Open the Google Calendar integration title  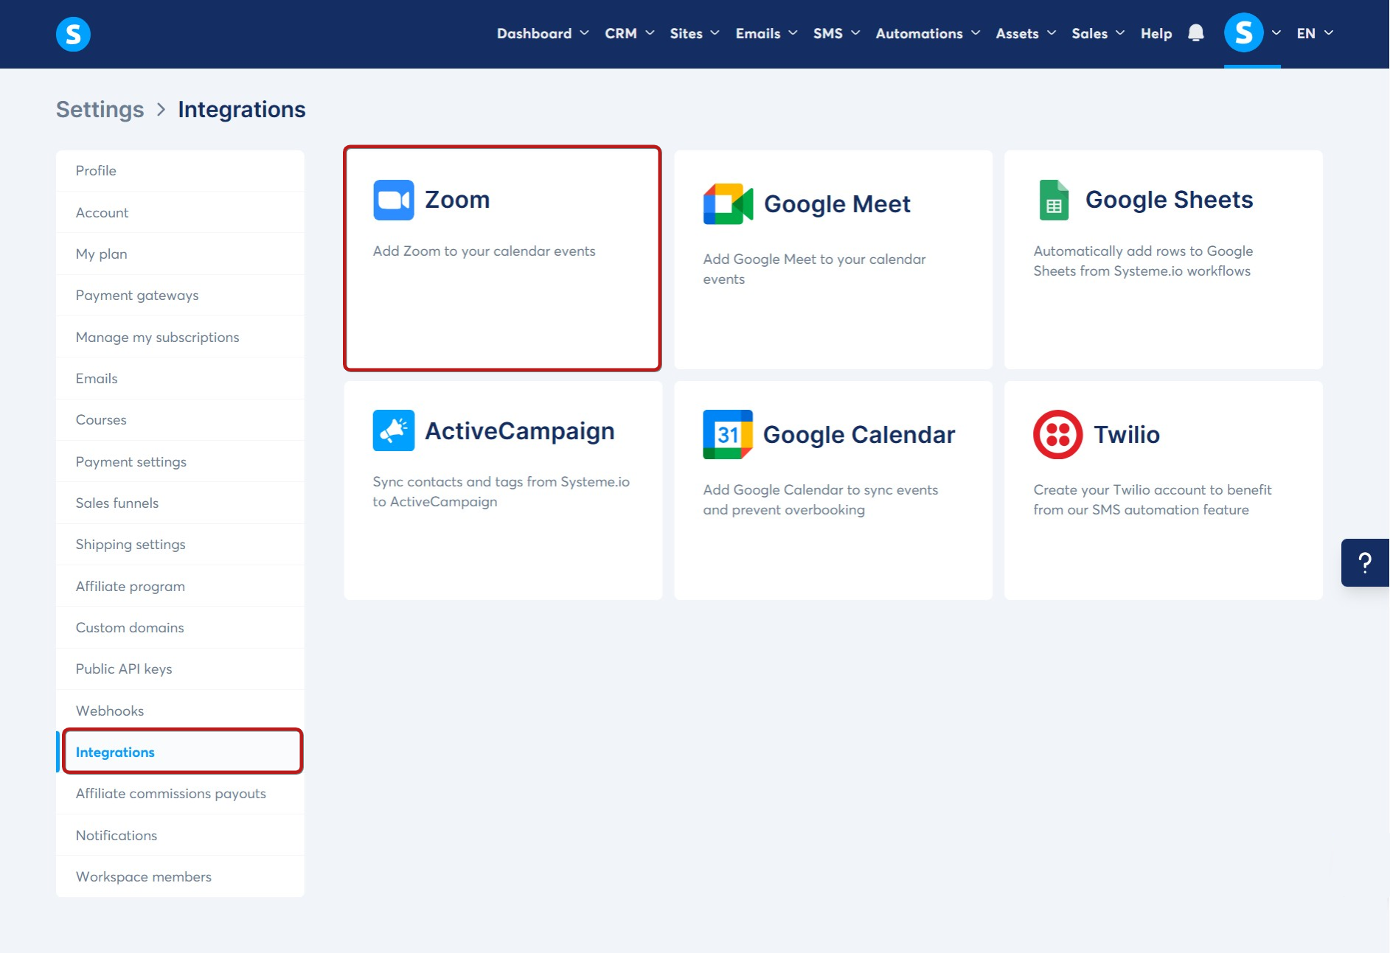(859, 435)
